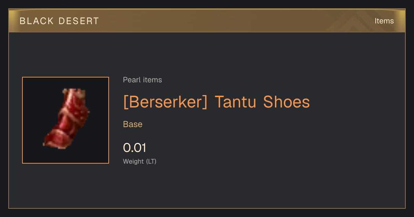This screenshot has width=414, height=217.
Task: Click the Weight (LT) caption
Action: coord(140,161)
